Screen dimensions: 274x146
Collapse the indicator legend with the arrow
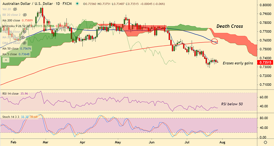pyautogui.click(x=6, y=60)
